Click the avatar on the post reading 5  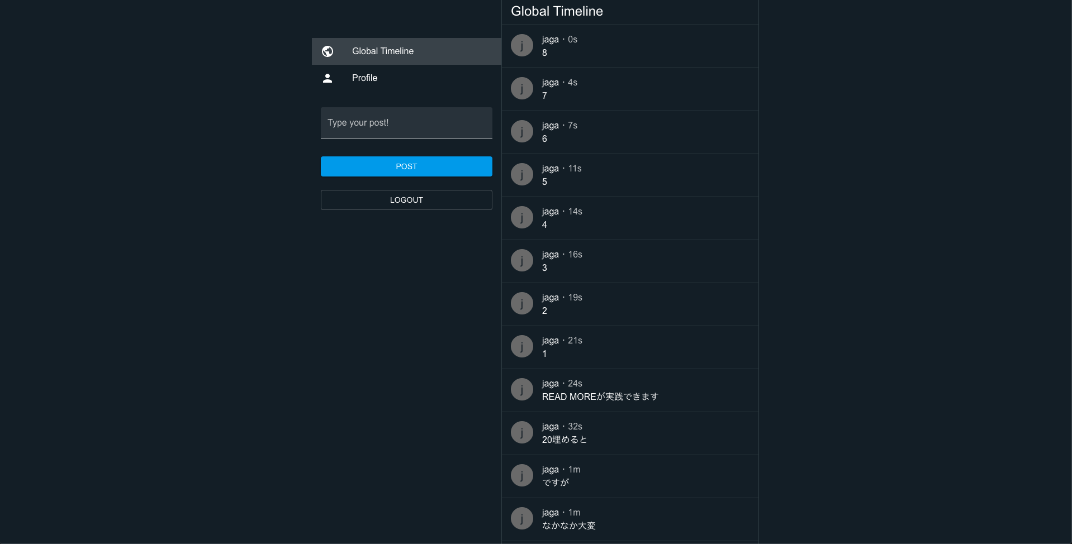tap(522, 174)
